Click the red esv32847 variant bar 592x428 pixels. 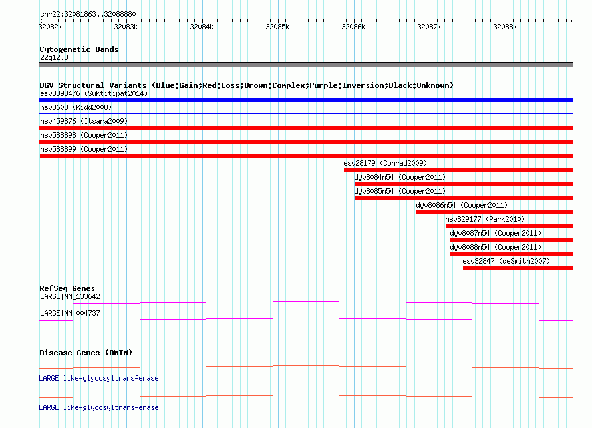click(518, 268)
